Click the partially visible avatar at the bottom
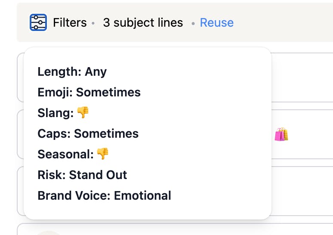The width and height of the screenshot is (333, 235). pyautogui.click(x=49, y=233)
